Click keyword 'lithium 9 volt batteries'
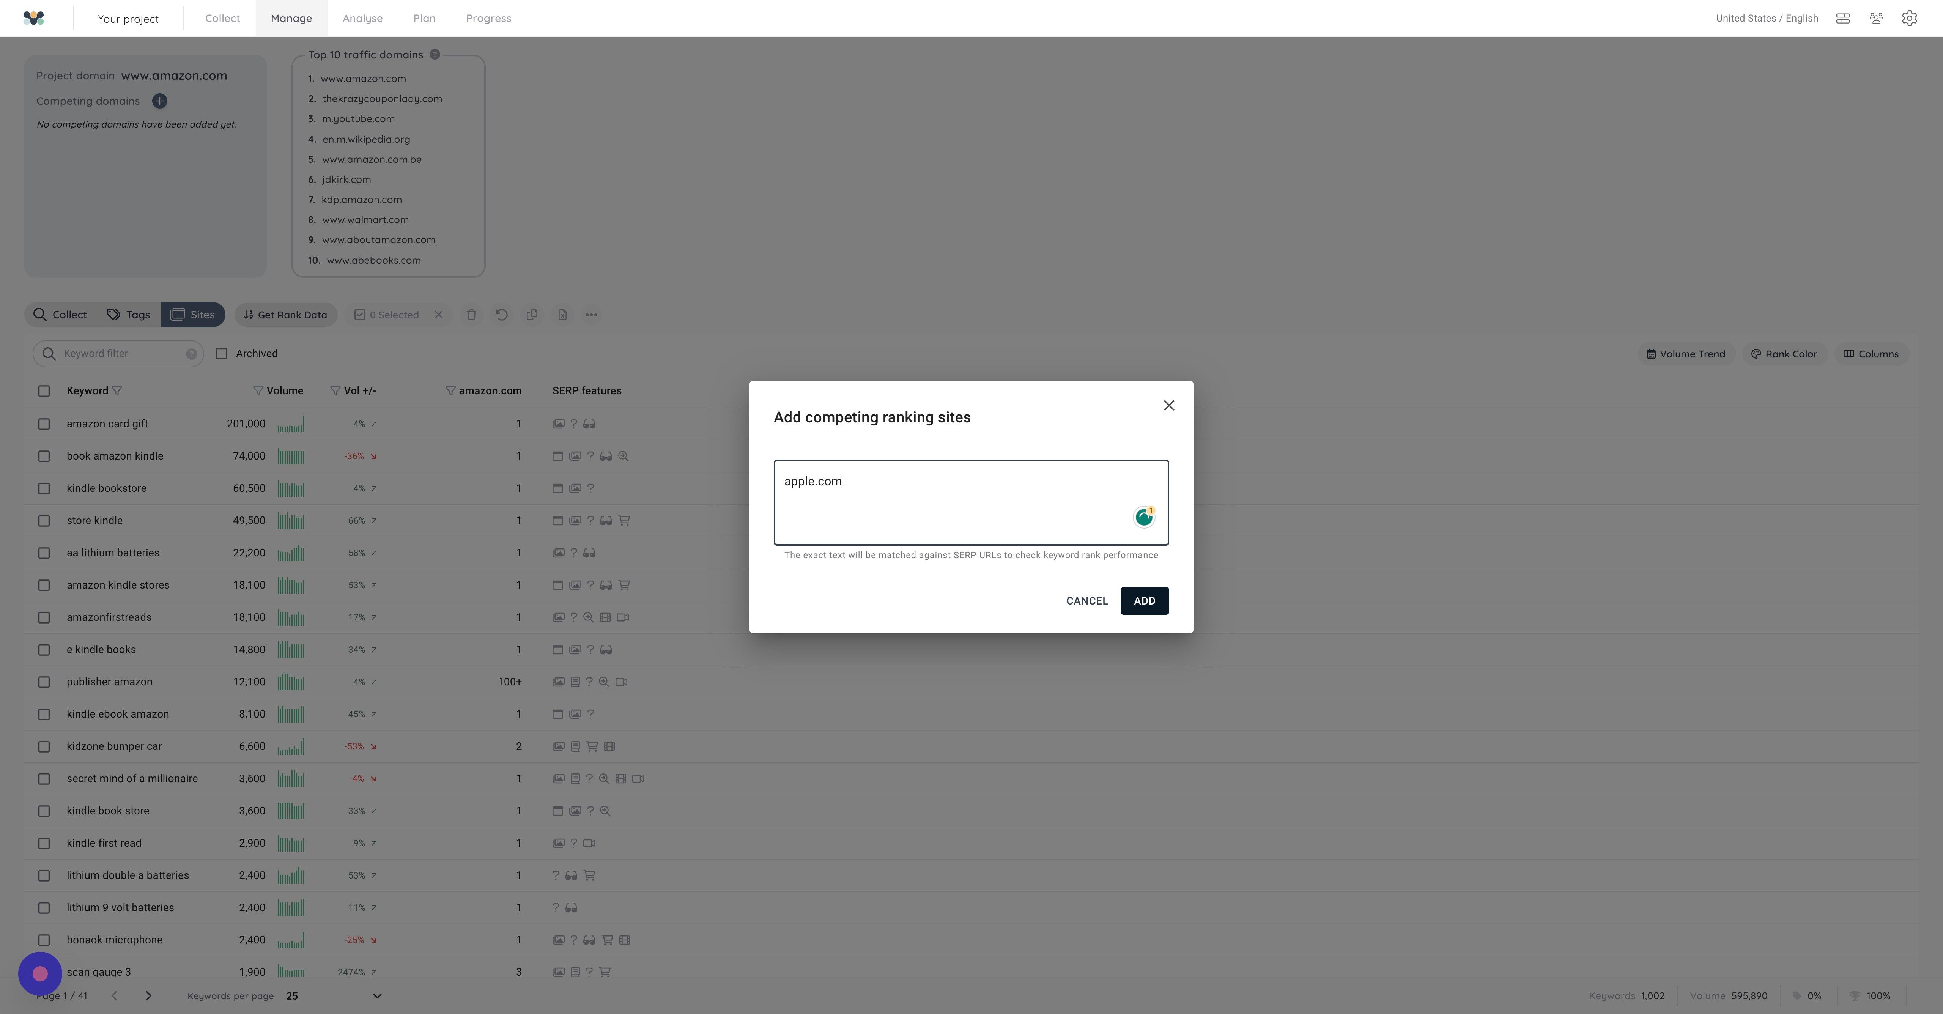The width and height of the screenshot is (1943, 1014). (120, 908)
